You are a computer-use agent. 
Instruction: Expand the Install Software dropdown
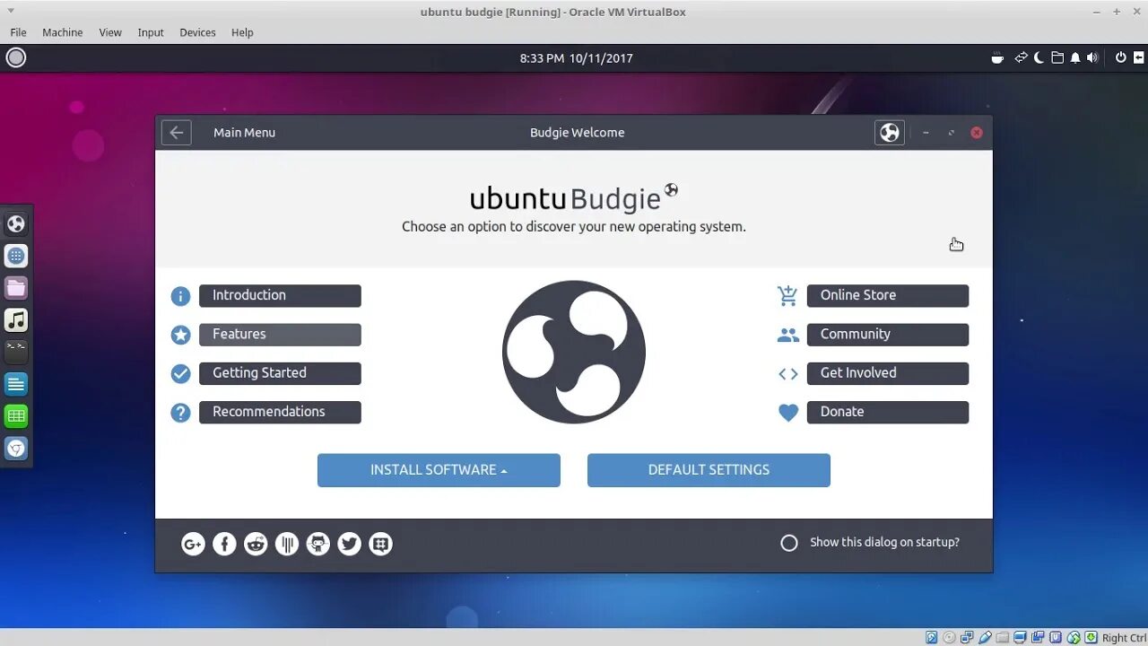tap(439, 470)
